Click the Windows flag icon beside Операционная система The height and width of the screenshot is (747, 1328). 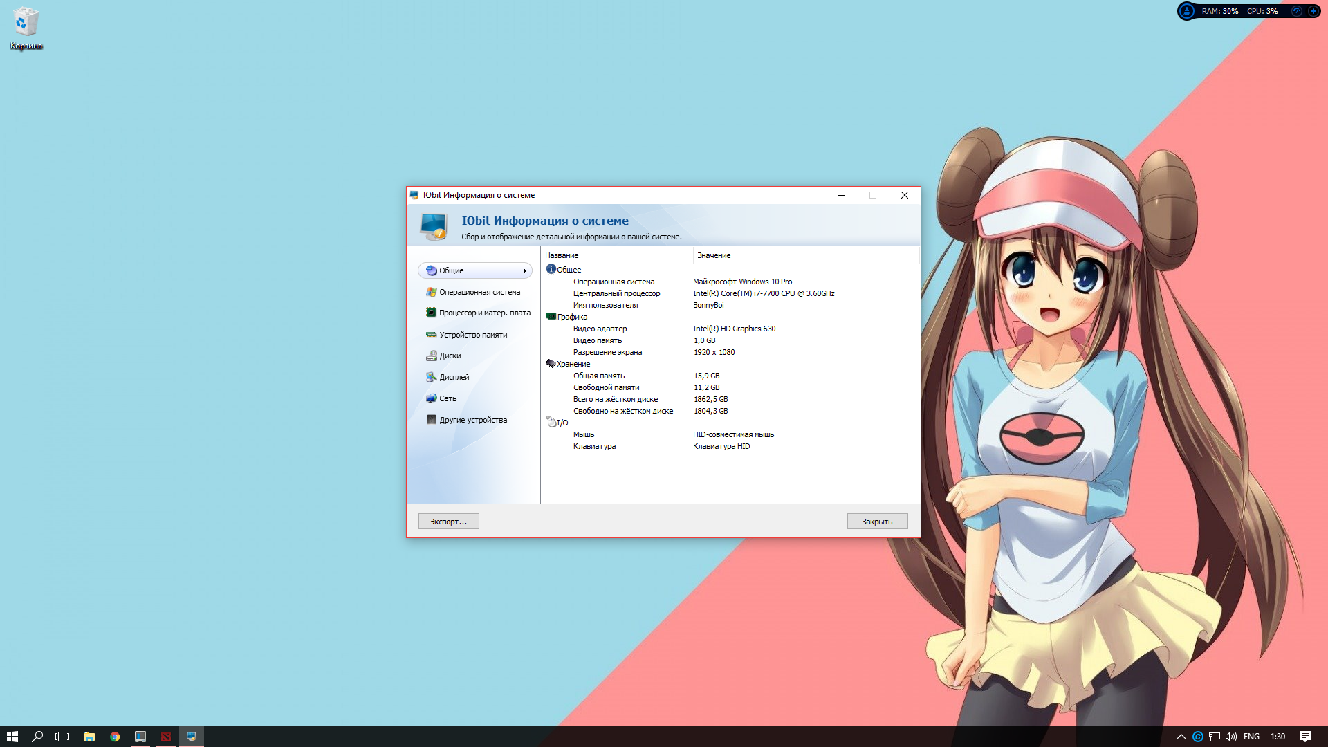[431, 292]
